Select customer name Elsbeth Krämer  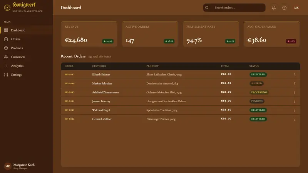(101, 75)
